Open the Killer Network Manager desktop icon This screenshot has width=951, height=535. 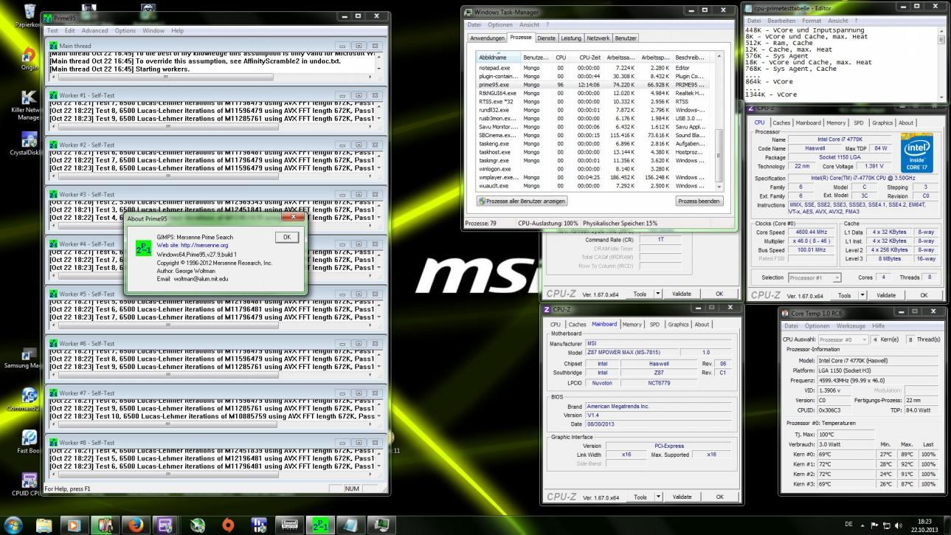(30, 106)
